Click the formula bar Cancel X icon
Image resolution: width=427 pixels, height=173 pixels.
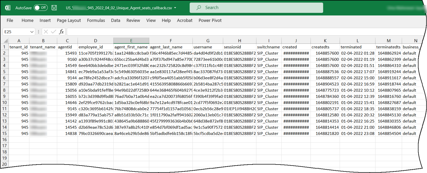coord(46,32)
